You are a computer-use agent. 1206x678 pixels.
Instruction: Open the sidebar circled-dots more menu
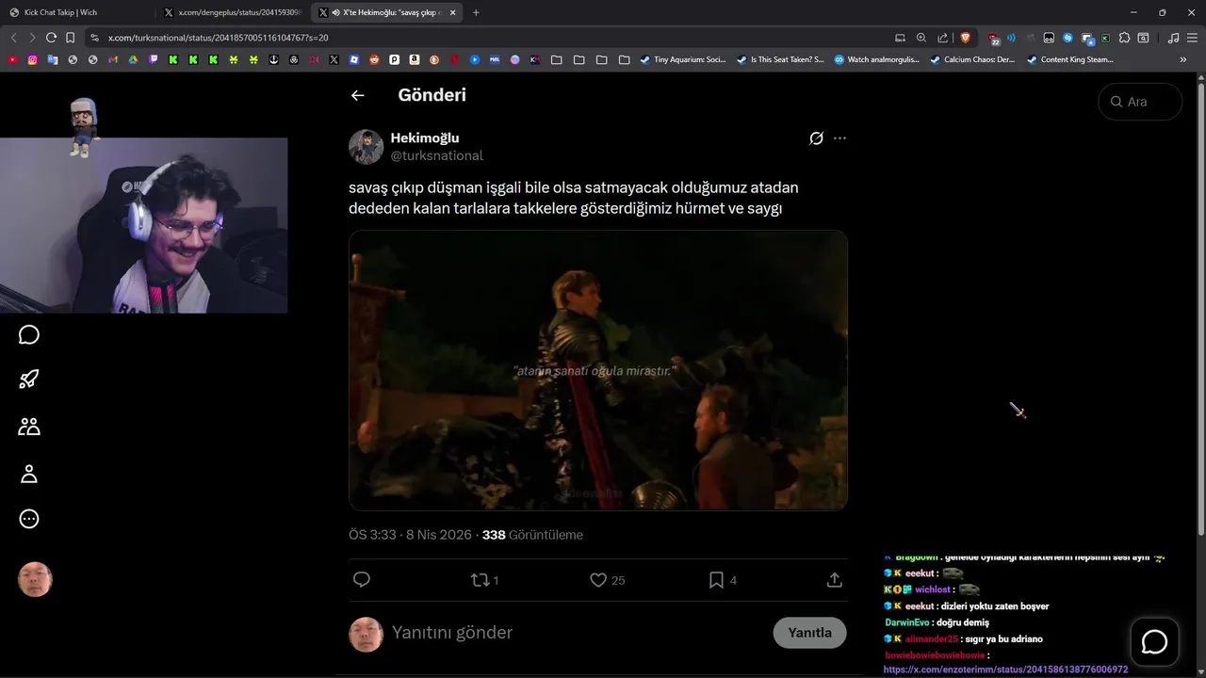point(29,519)
